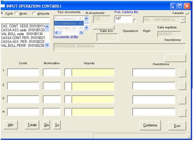Click the Totale button

tap(32, 125)
